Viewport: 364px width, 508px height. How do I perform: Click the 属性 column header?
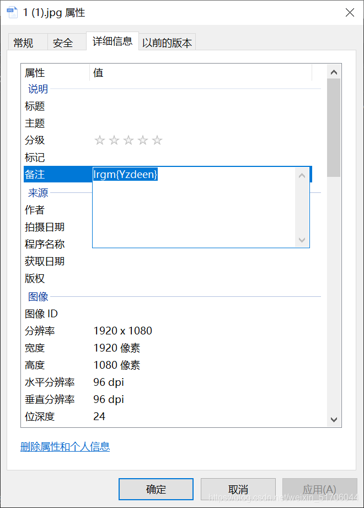(55, 72)
